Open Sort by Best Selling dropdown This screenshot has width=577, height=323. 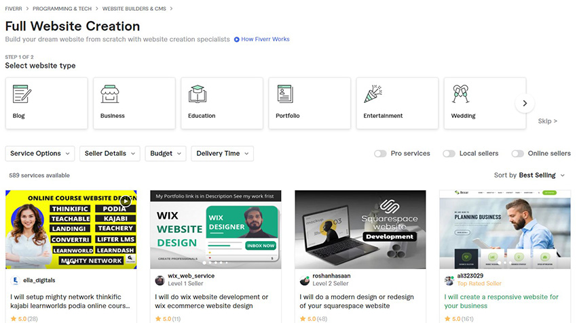pyautogui.click(x=529, y=175)
